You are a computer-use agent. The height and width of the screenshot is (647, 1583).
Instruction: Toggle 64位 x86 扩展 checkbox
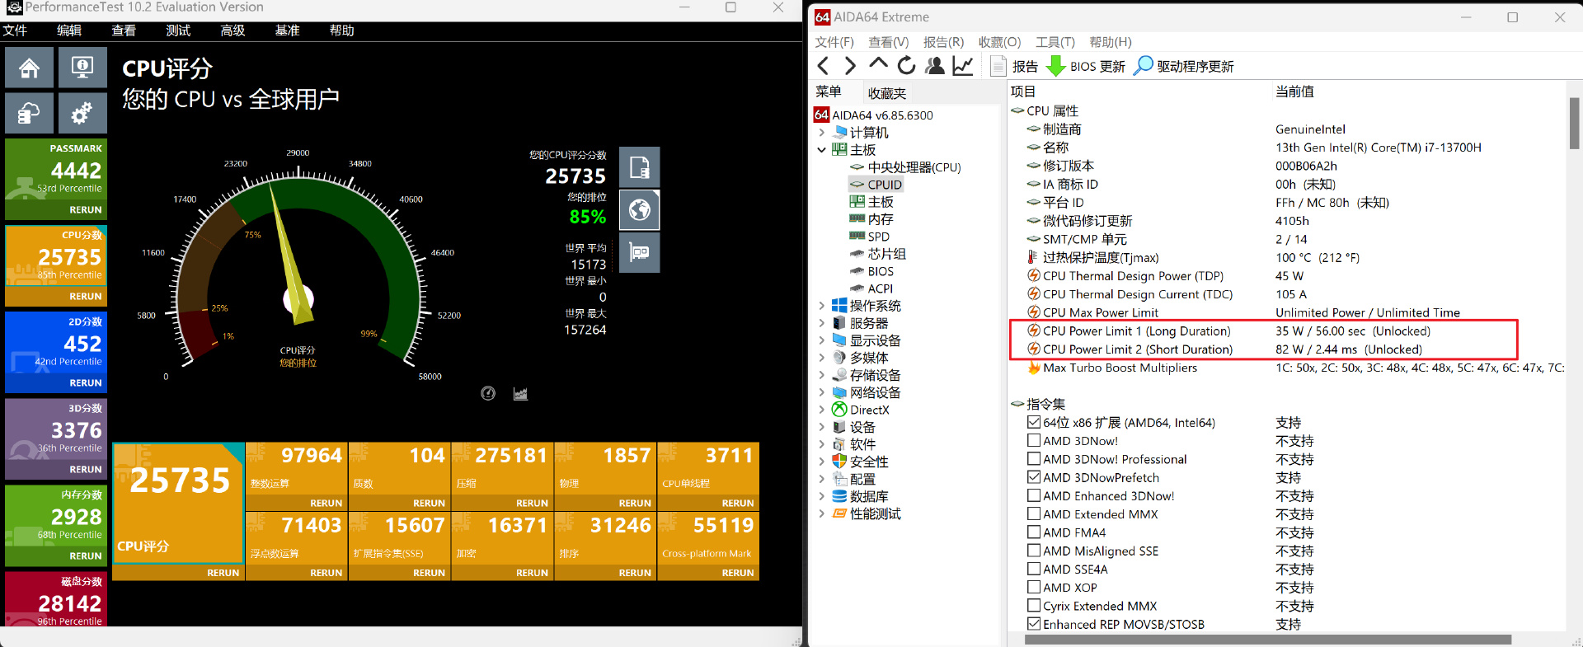1034,423
